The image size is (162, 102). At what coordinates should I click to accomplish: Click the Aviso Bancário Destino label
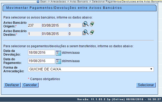point(15,33)
